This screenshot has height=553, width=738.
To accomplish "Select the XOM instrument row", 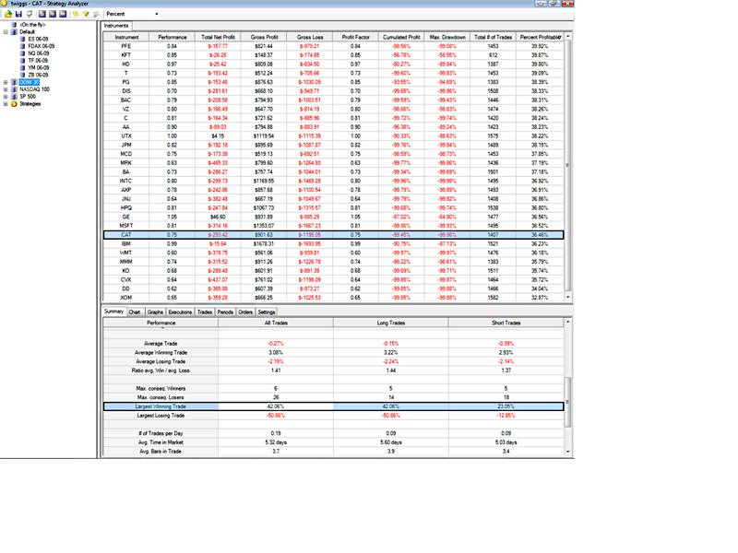I will click(x=333, y=298).
